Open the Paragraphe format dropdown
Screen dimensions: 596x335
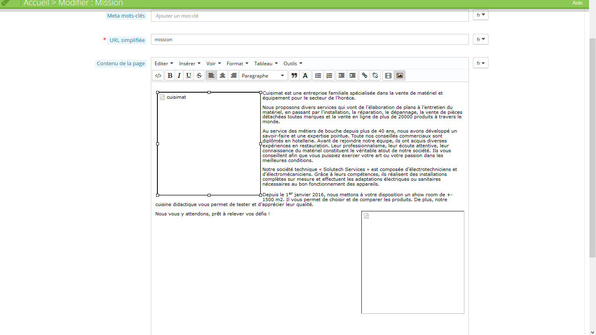point(263,75)
